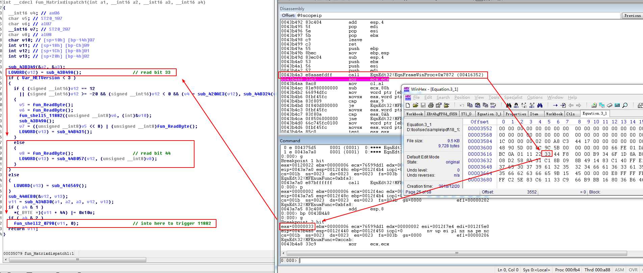The image size is (643, 273).
Task: Click the WinHex Find Text binoculars icon
Action: point(509,105)
